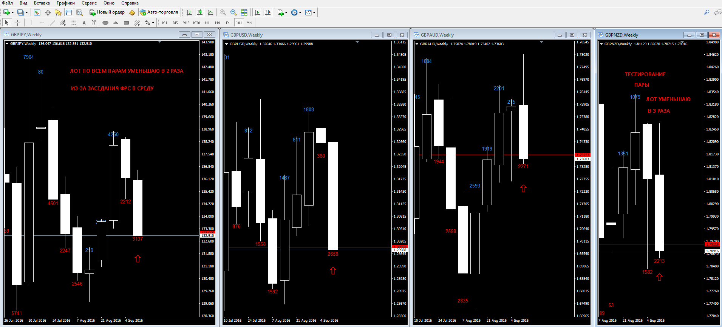Expand the New Chart dropdown arrow

click(12, 12)
